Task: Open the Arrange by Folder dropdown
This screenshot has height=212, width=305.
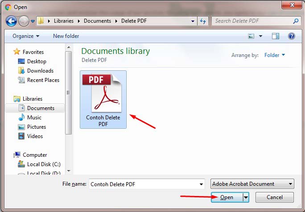Action: point(275,55)
